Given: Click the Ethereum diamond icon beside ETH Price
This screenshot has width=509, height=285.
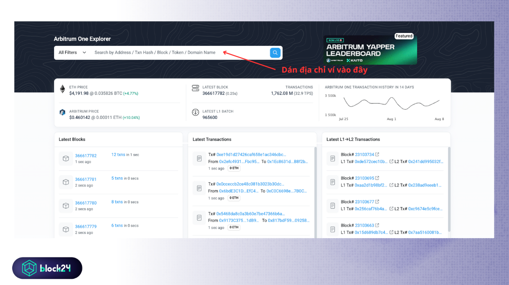Looking at the screenshot, I should (62, 89).
